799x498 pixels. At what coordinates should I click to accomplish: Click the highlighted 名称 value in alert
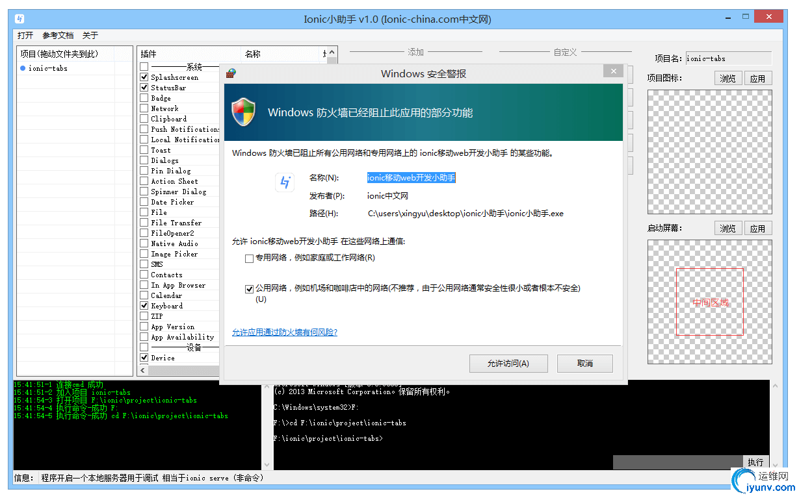(x=412, y=177)
